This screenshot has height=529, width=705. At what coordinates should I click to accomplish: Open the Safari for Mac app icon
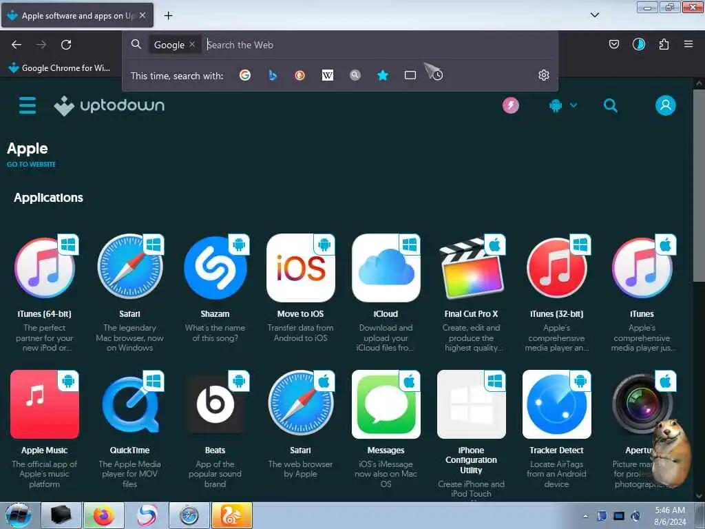[x=300, y=404]
